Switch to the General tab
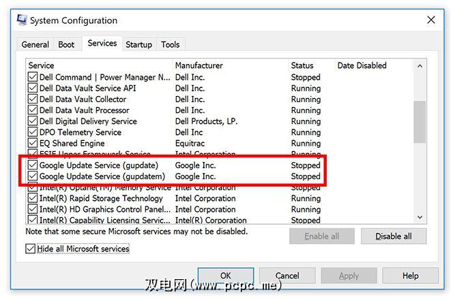The height and width of the screenshot is (301, 457). [x=35, y=44]
